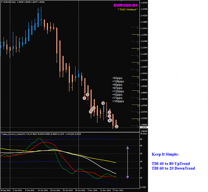Open the chart menu arrow beside EURUSD,Daily
The height and width of the screenshot is (192, 208).
(x=2, y=2)
